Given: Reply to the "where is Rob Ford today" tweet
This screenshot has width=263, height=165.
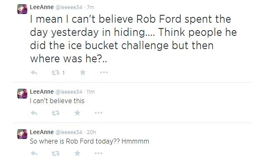Looking at the screenshot, I should 34,153.
